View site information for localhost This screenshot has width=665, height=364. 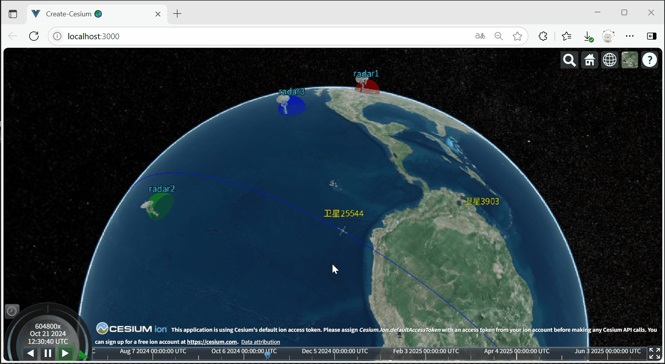[57, 36]
